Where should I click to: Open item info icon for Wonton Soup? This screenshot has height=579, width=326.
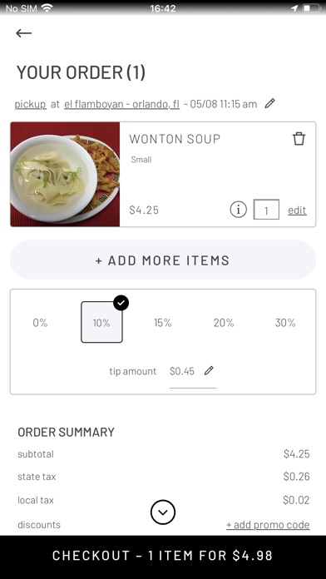pos(238,210)
